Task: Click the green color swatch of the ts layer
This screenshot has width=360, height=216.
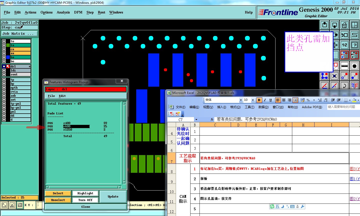Action: click(x=8, y=45)
